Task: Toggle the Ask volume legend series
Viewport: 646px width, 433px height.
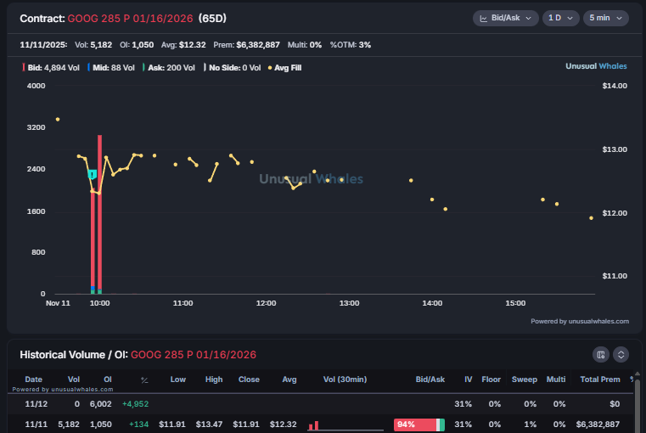Action: (167, 67)
